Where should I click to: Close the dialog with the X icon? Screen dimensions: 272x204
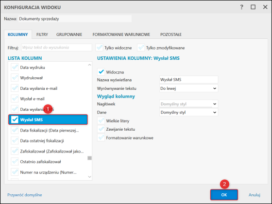tap(265, 7)
